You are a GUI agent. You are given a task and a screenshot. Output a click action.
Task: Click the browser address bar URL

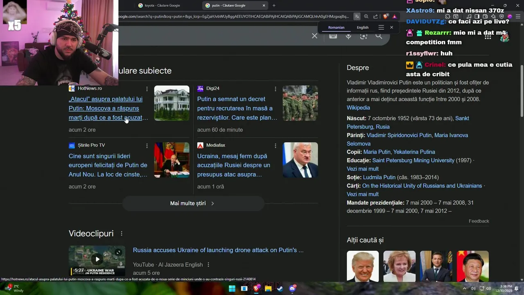(x=233, y=16)
